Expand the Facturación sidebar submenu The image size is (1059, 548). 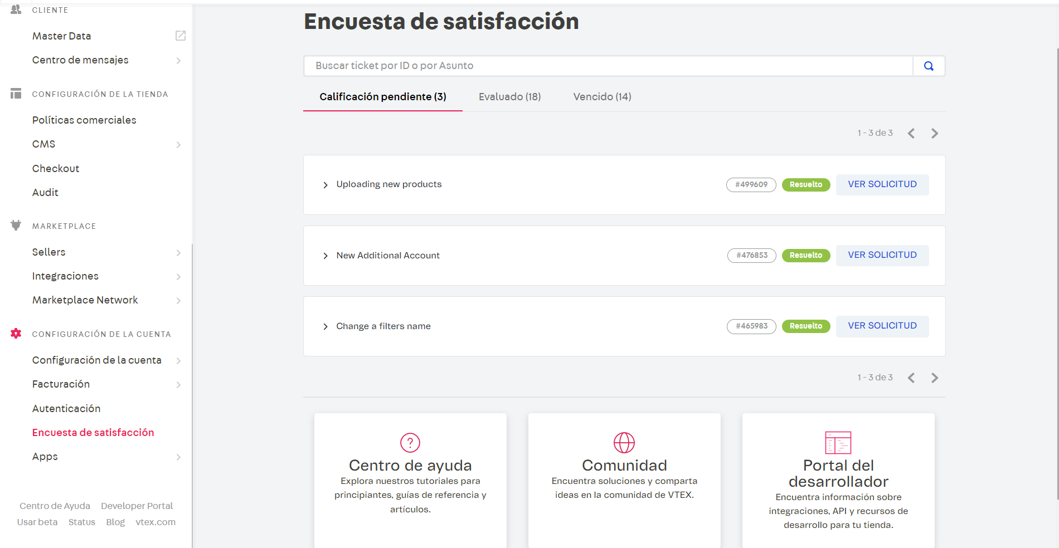click(178, 384)
